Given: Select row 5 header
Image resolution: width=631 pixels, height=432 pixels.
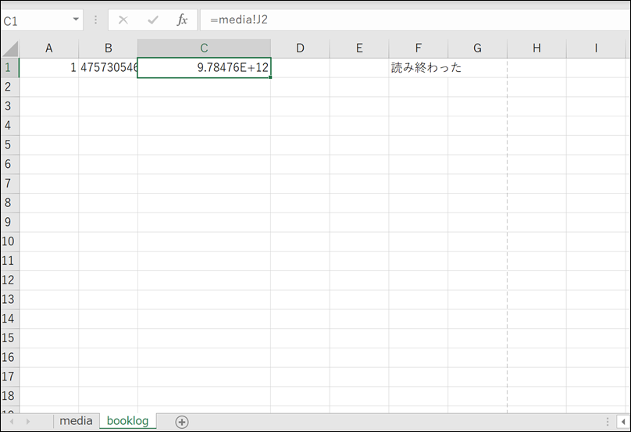Looking at the screenshot, I should (x=9, y=145).
